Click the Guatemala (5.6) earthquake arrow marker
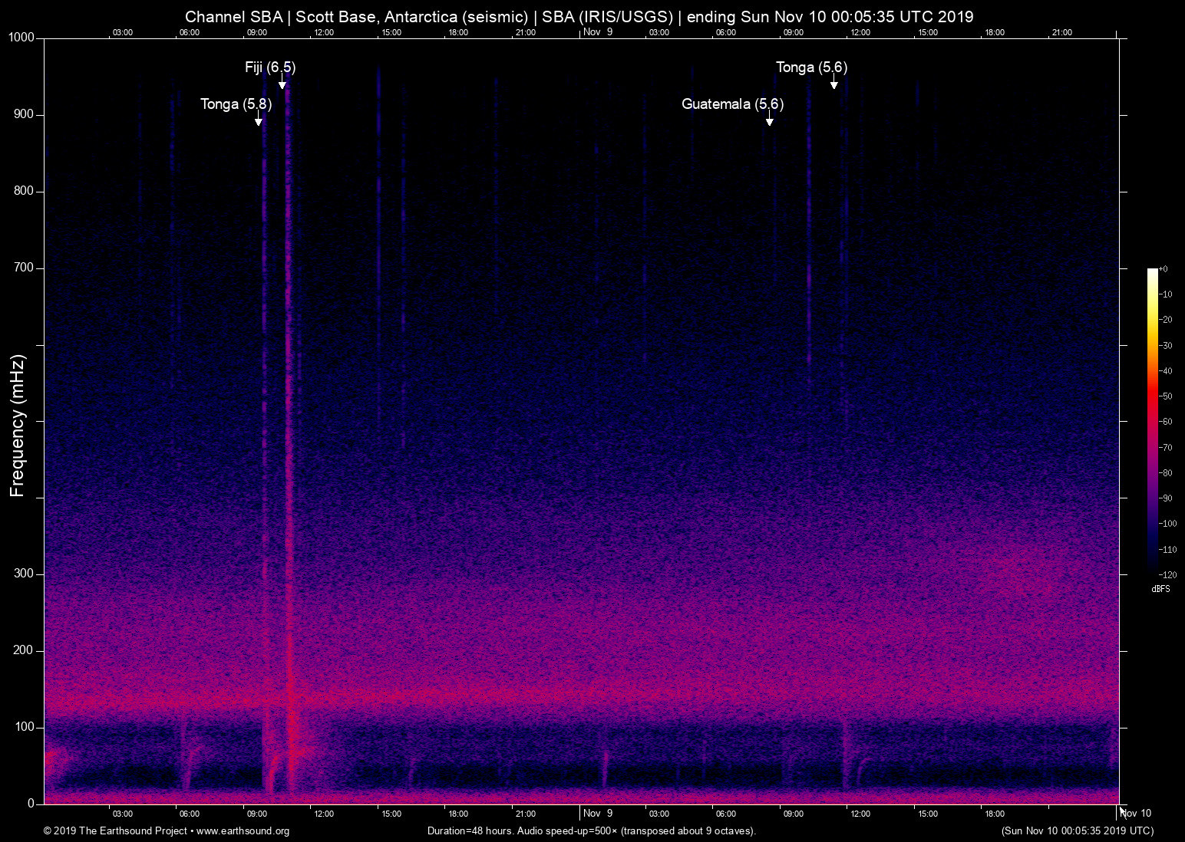This screenshot has width=1185, height=842. (x=769, y=120)
